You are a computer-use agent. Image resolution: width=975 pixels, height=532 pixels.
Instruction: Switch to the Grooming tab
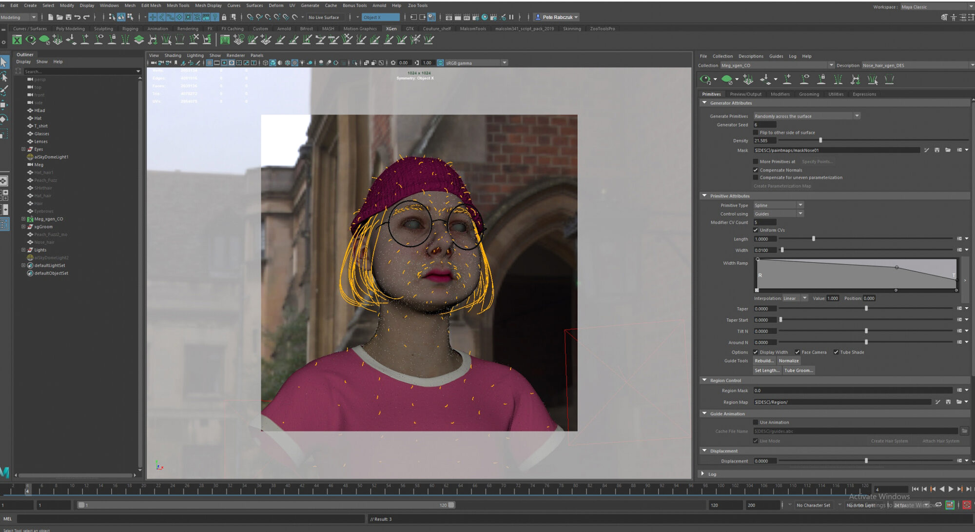point(809,94)
